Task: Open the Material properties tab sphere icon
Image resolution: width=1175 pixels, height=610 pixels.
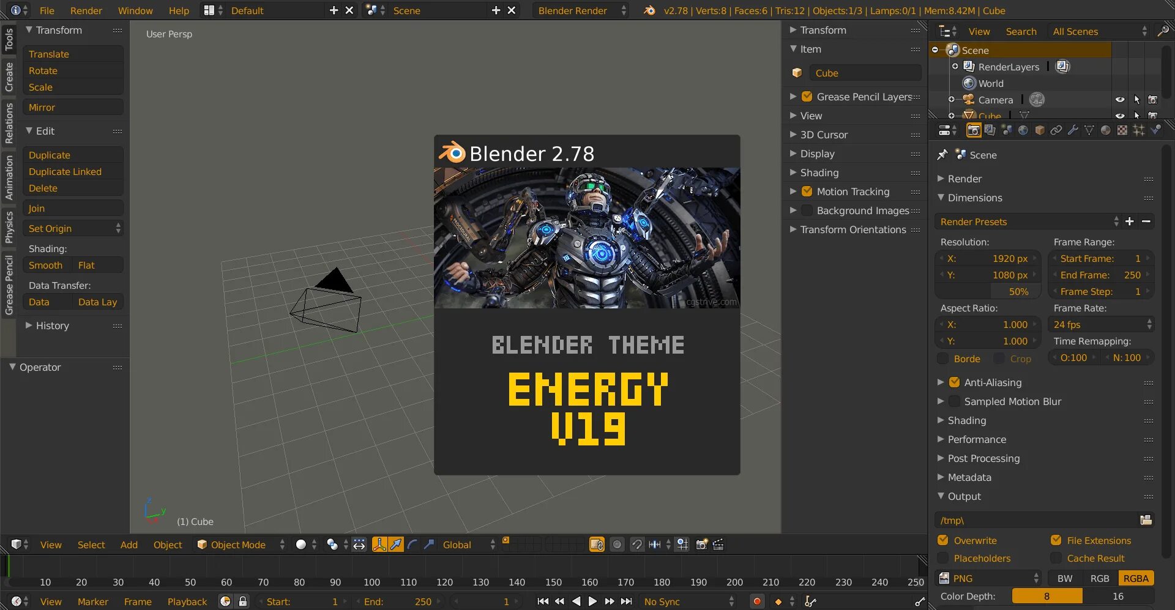Action: coord(1105,130)
